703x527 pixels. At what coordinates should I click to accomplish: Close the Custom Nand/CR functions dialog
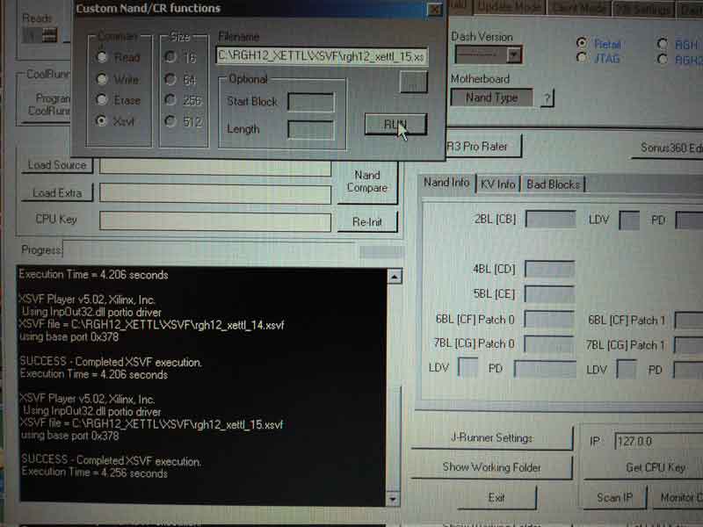(x=434, y=10)
